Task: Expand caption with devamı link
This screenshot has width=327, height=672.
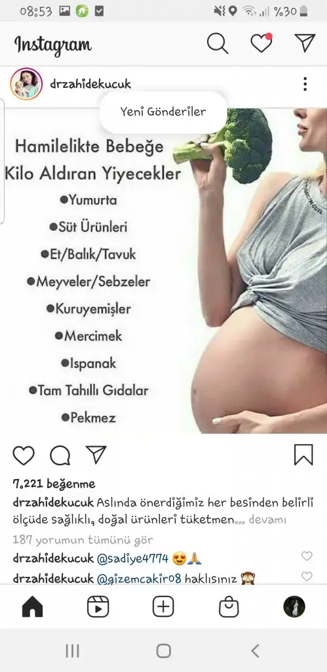Action: pos(267,520)
